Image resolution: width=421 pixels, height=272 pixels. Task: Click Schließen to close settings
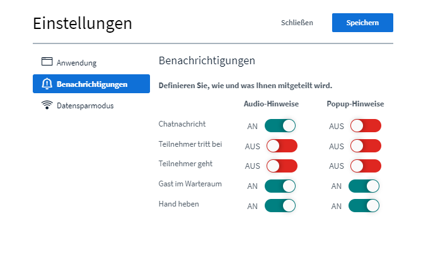[x=297, y=23]
